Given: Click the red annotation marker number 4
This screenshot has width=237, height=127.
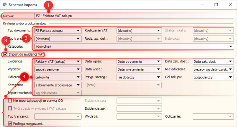Looking at the screenshot, I should pyautogui.click(x=24, y=77).
